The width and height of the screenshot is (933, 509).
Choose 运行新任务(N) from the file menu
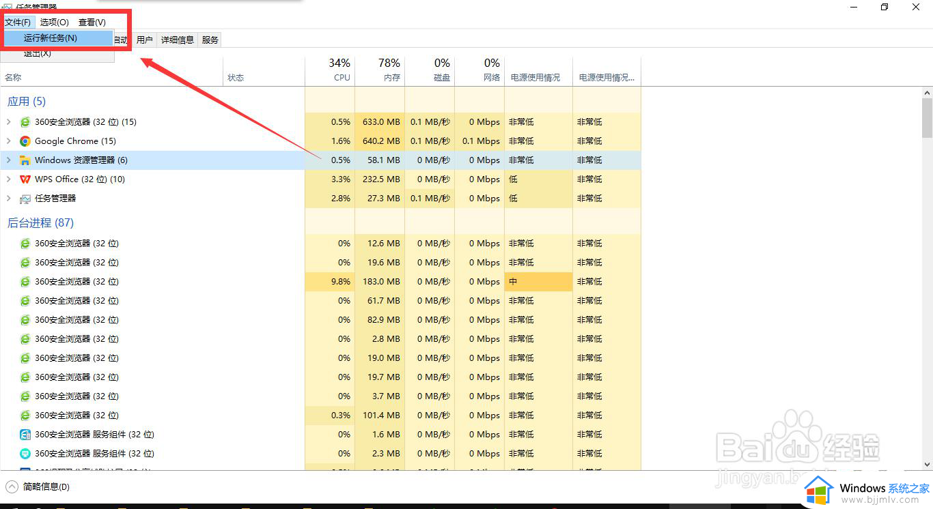click(x=58, y=38)
